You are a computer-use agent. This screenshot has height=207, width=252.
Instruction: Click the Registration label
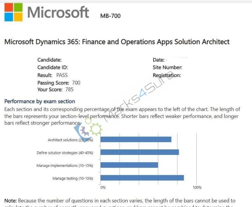coord(167,75)
